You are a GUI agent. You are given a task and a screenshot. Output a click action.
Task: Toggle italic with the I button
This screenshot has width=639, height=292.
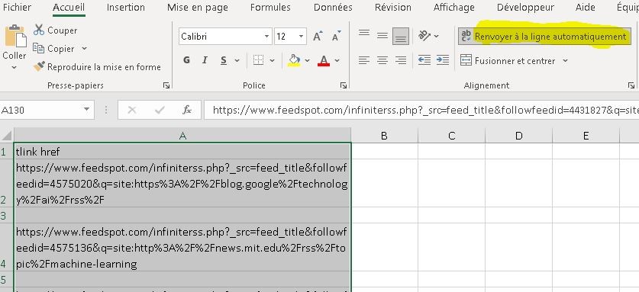coord(205,60)
